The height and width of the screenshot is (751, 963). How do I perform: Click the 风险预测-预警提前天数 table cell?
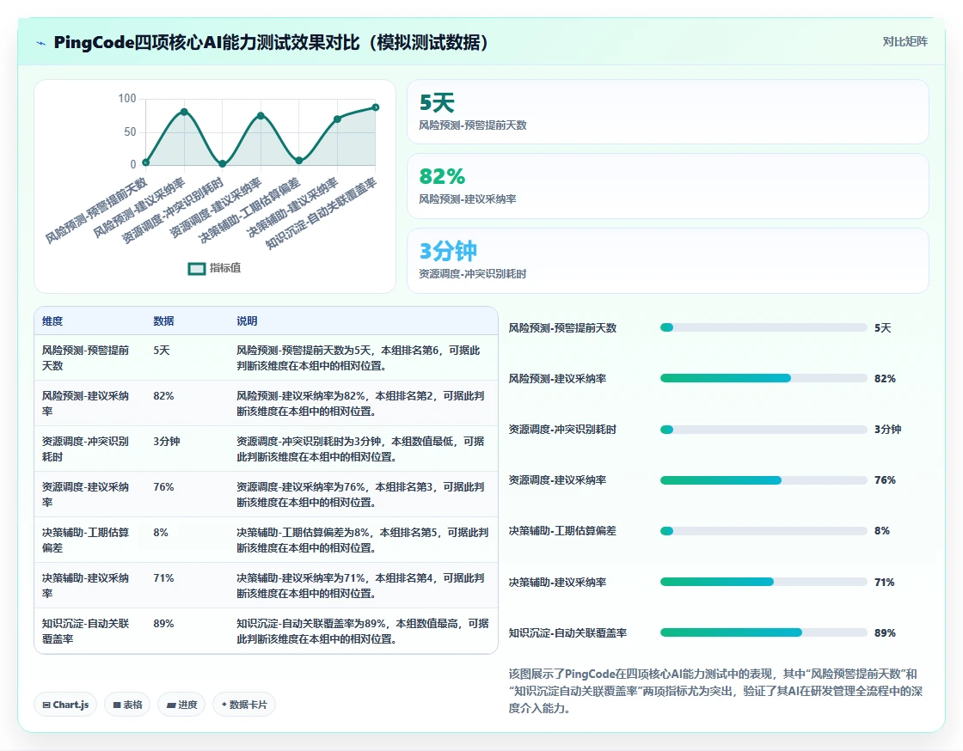point(85,357)
